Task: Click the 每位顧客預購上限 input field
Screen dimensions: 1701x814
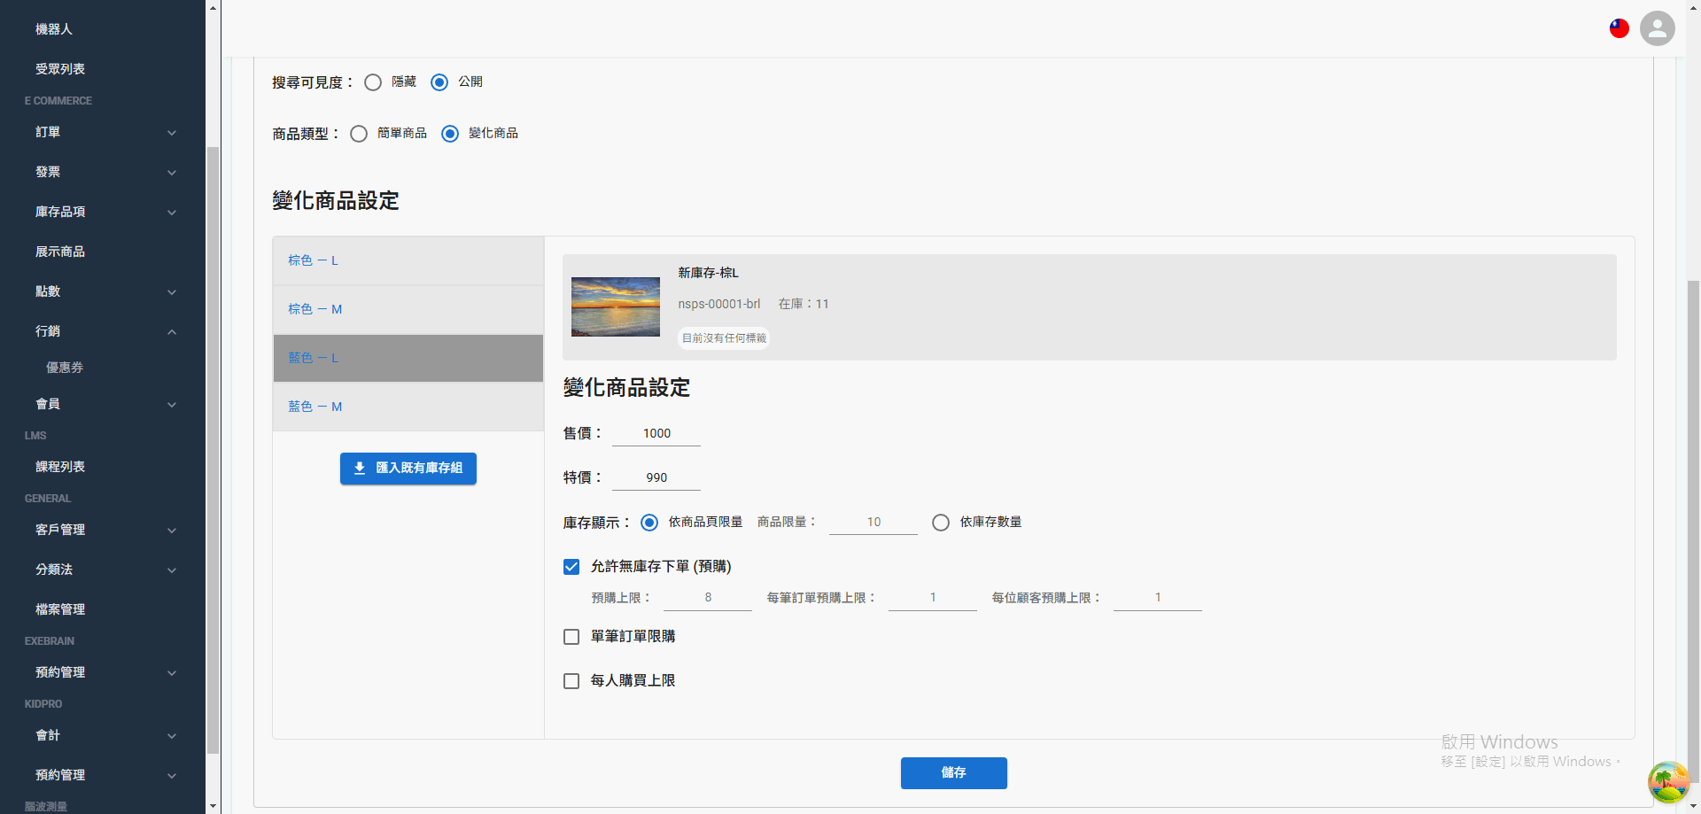Action: (x=1158, y=598)
